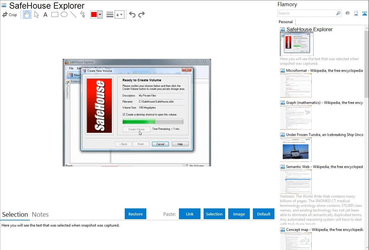Click the SafeHouse Explorer title in sidebar
The image size is (369, 250).
click(310, 30)
